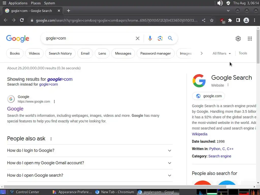Open three-dot menu beside google.com result
This screenshot has height=195, width=260.
click(54, 102)
